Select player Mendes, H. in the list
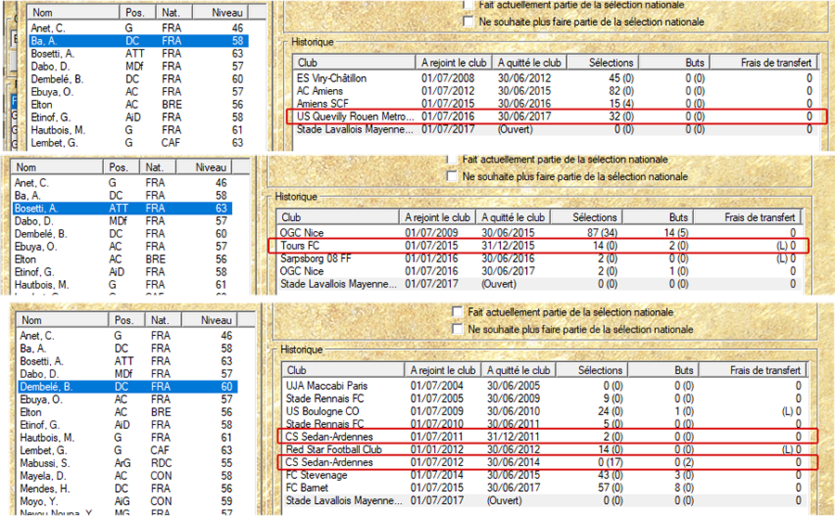This screenshot has width=835, height=516. tap(127, 489)
